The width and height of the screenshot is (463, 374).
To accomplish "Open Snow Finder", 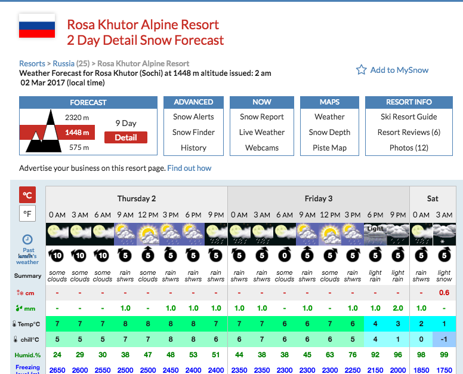I will [x=193, y=132].
